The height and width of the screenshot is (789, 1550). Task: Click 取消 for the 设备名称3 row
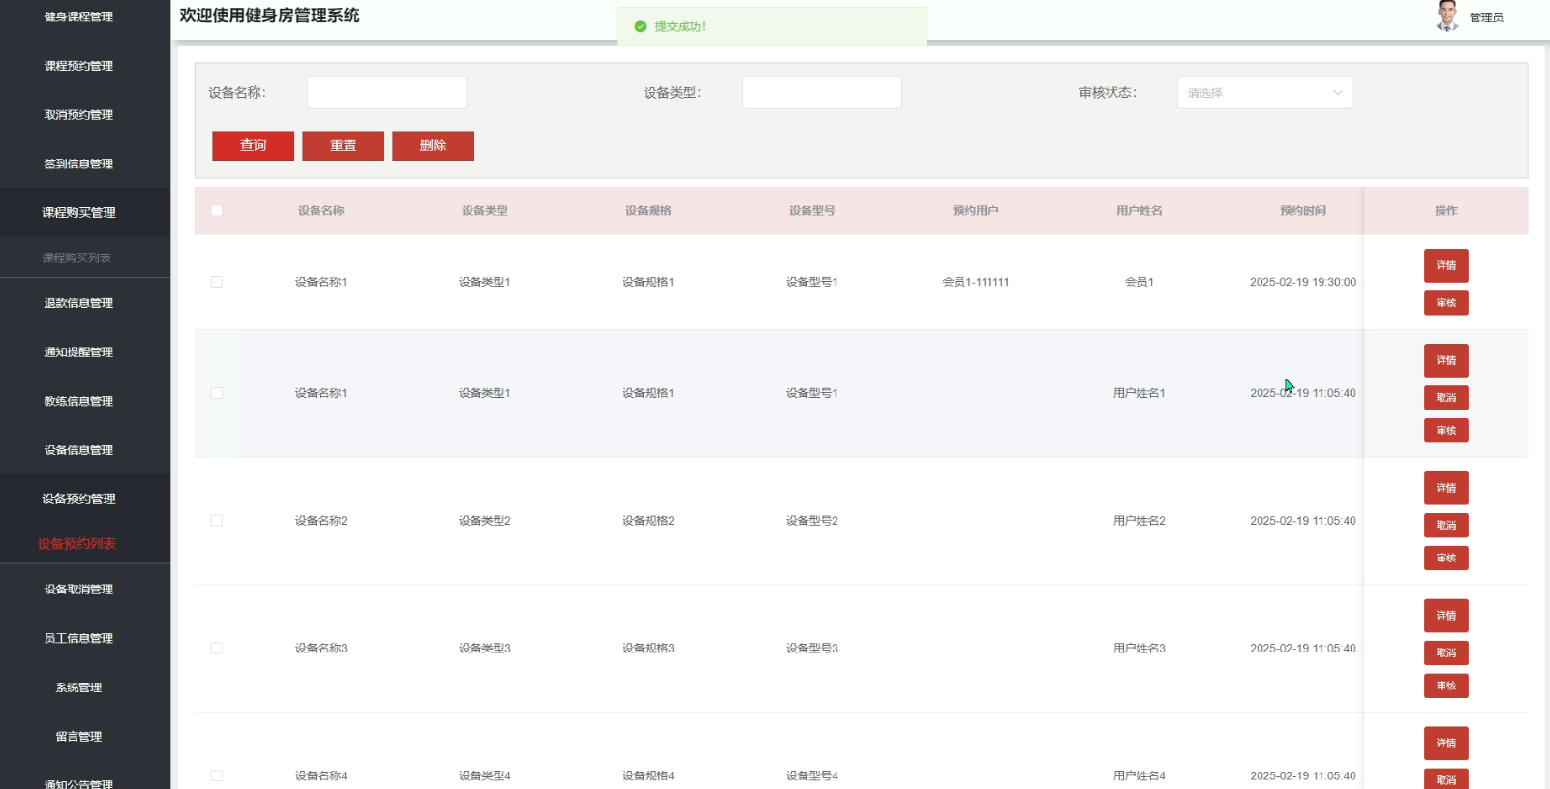point(1445,652)
